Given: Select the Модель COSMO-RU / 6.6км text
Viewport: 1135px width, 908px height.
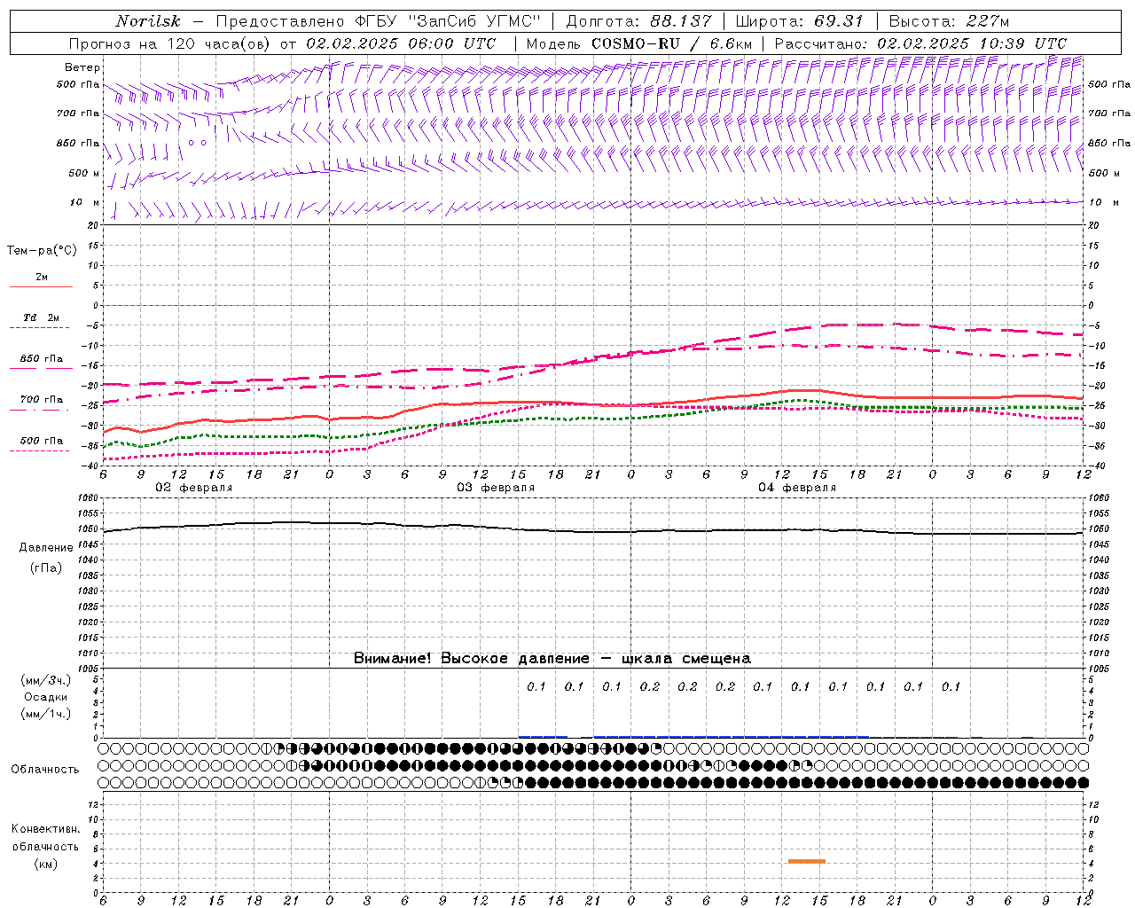Looking at the screenshot, I should 638,43.
